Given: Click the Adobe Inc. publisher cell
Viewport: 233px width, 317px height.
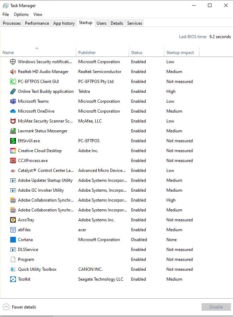Looking at the screenshot, I should point(88,151).
